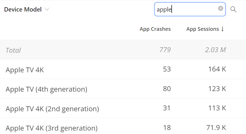Sort table by App Crashes column

click(155, 29)
